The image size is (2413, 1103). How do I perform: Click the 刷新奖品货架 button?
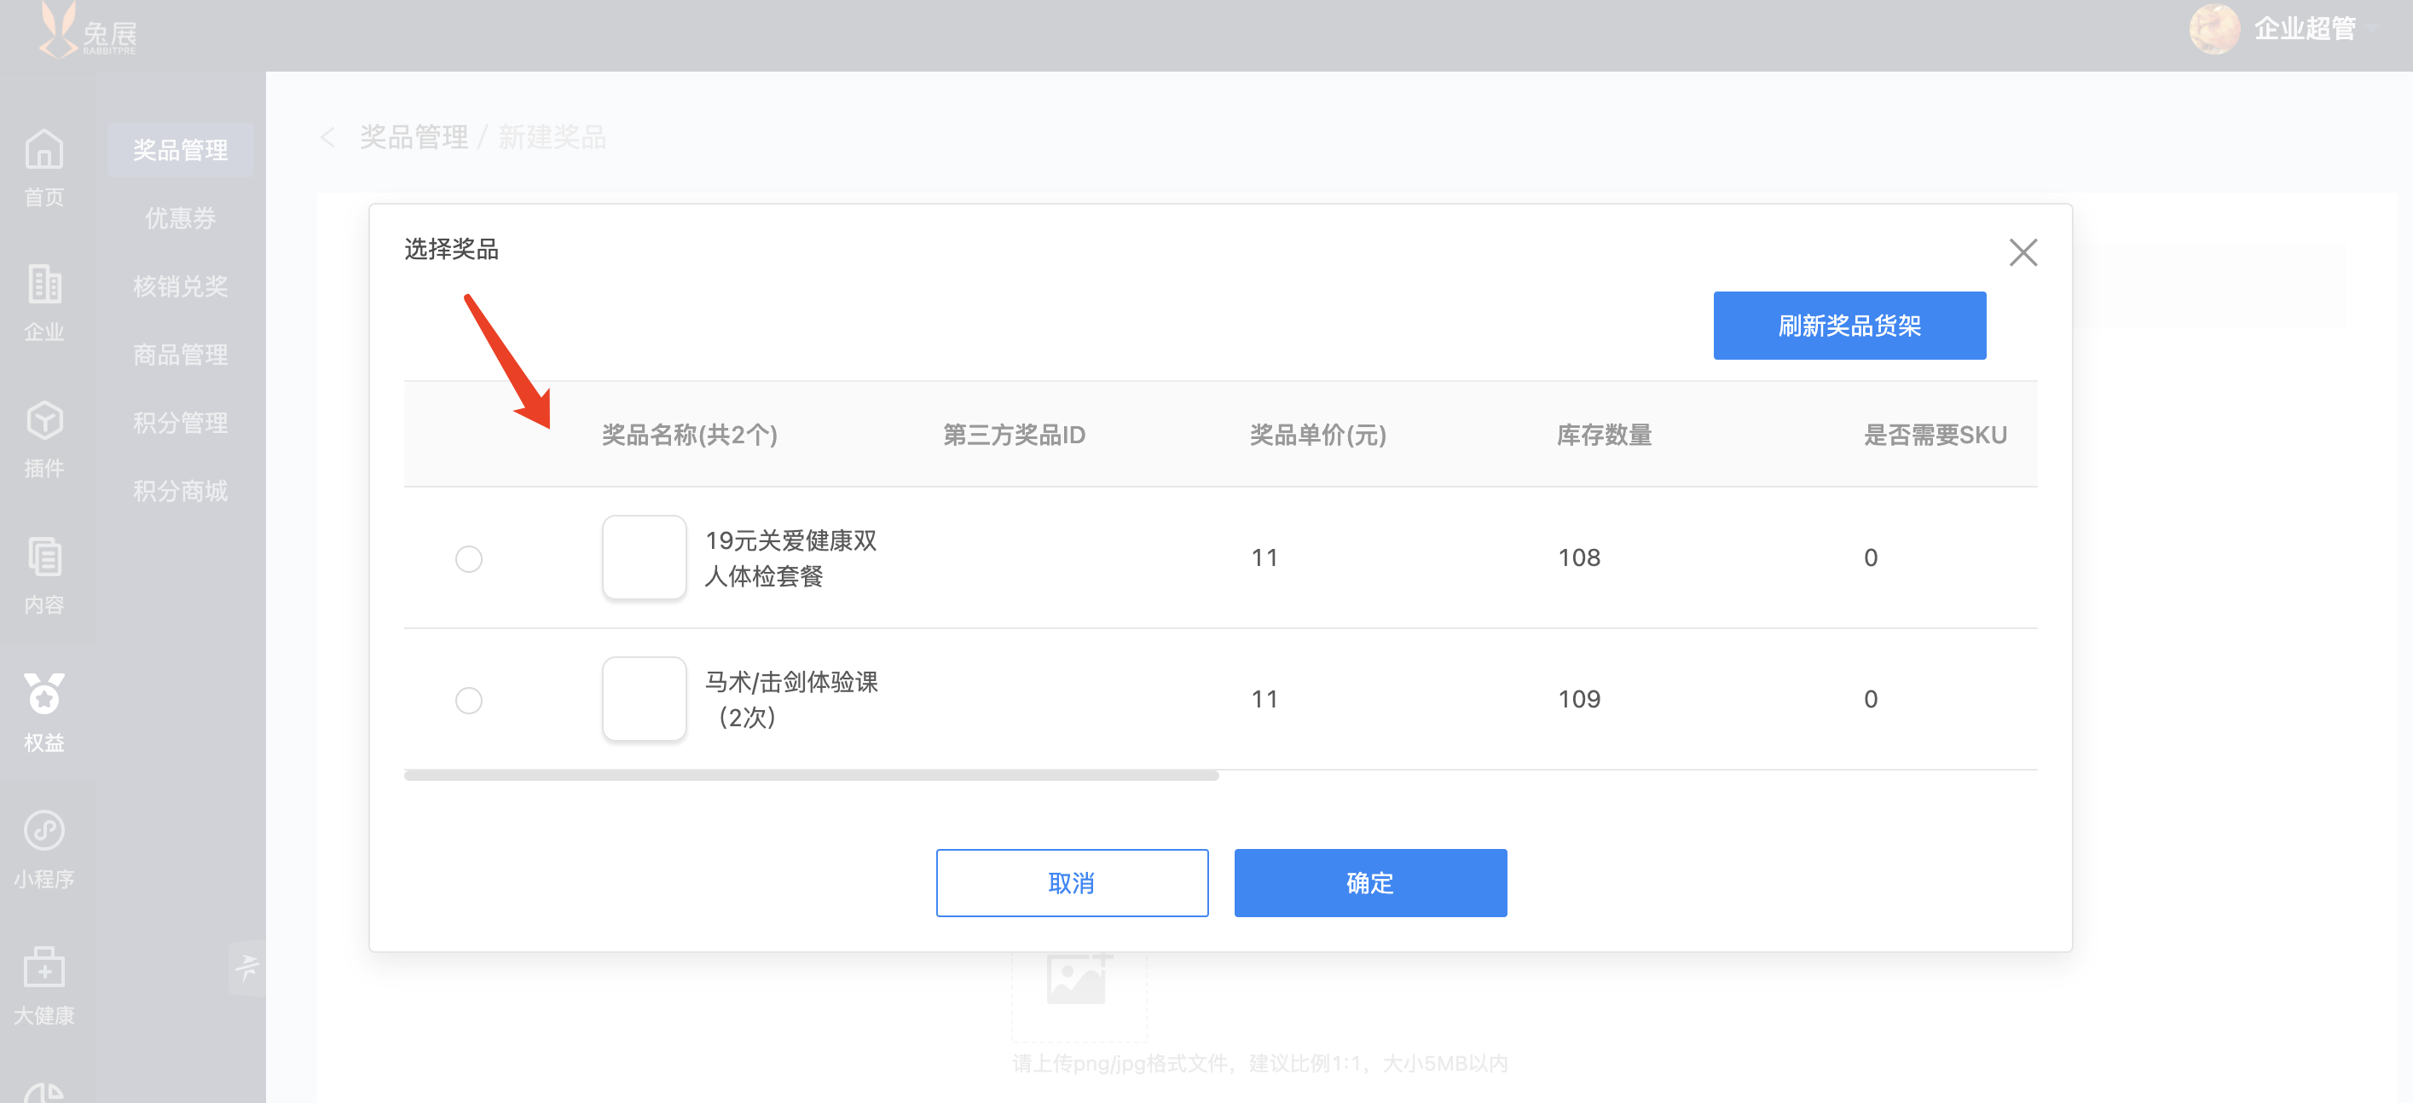click(1849, 325)
